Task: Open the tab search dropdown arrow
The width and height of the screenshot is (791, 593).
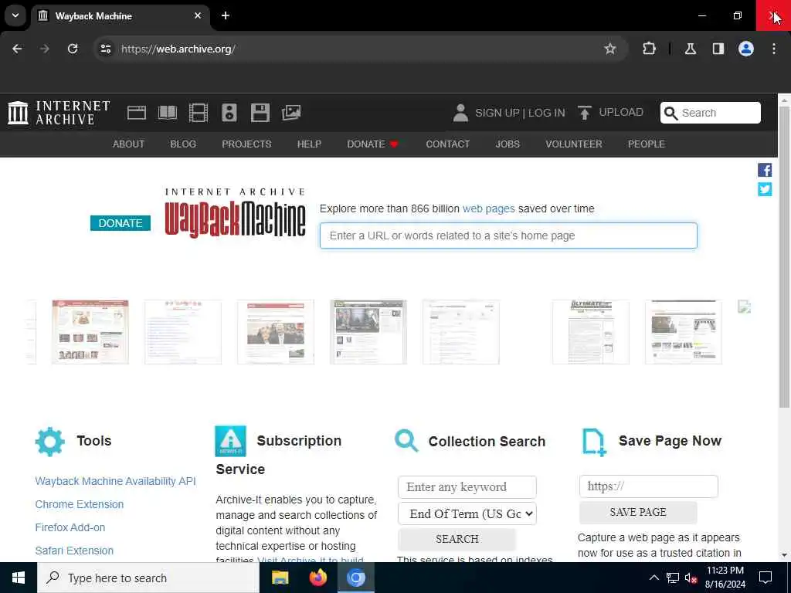Action: [15, 15]
